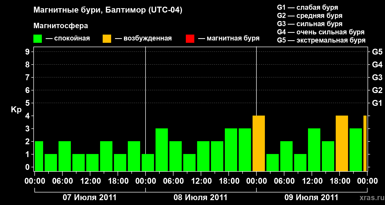Click the 06:00 tick label under 07 Июля

[x=62, y=181]
